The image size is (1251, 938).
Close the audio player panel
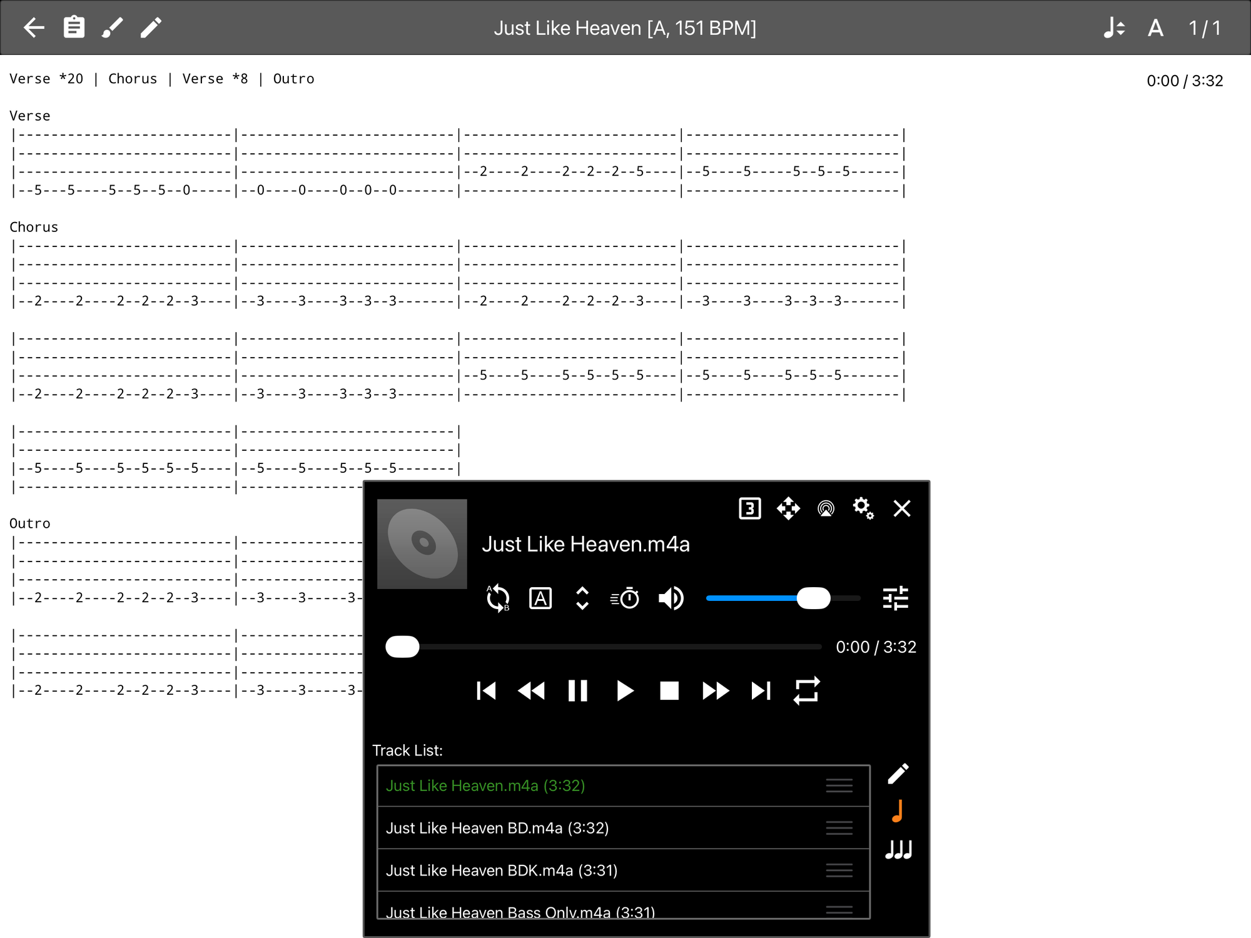click(902, 508)
